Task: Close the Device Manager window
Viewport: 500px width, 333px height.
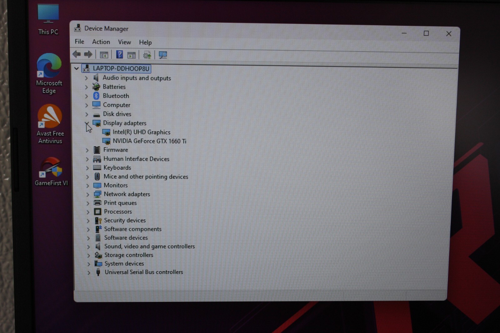Action: (x=449, y=34)
